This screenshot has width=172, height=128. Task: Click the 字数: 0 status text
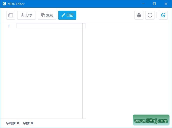tap(28, 123)
